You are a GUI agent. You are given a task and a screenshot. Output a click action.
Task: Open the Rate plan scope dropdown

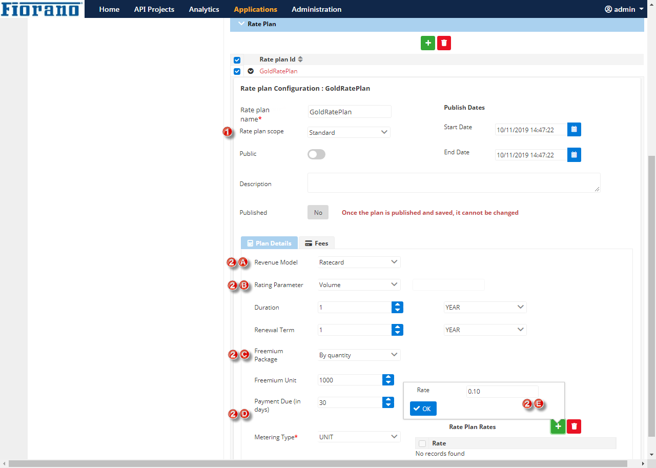pos(348,132)
